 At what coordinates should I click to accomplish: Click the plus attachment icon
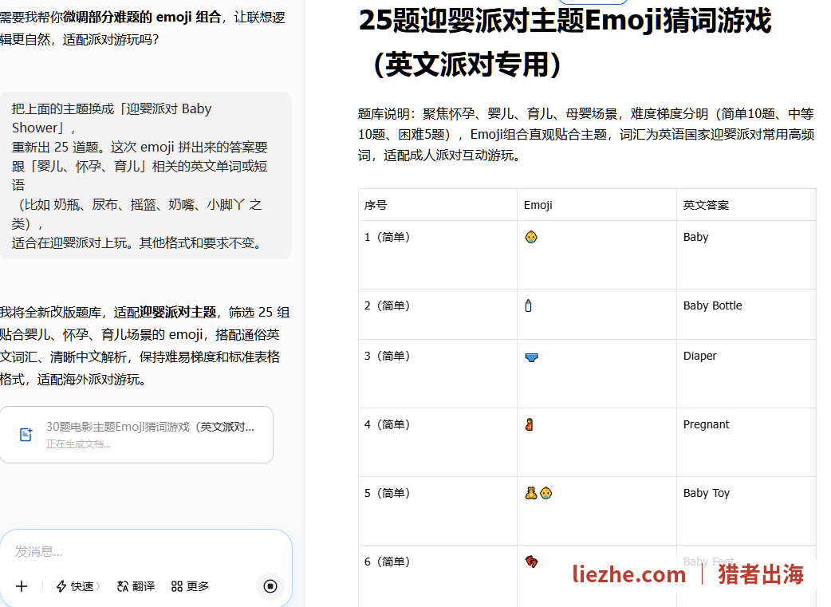(22, 586)
